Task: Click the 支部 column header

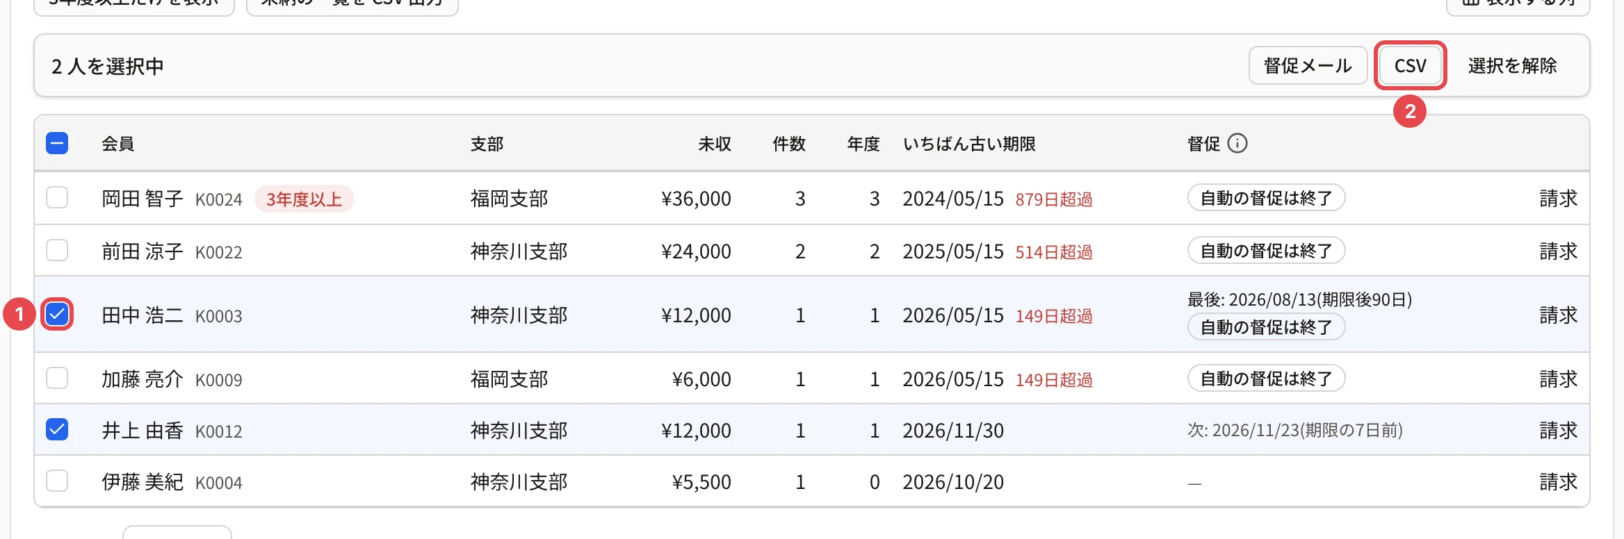Action: pyautogui.click(x=487, y=144)
